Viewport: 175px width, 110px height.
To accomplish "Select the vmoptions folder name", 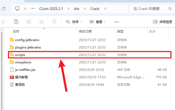I will pyautogui.click(x=23, y=62).
